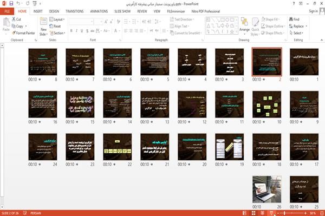Switch to the DESIGN tab

54,11
